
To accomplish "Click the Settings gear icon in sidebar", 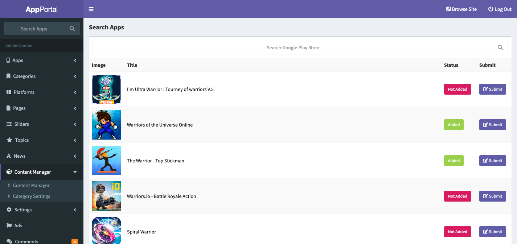I will click(x=9, y=210).
